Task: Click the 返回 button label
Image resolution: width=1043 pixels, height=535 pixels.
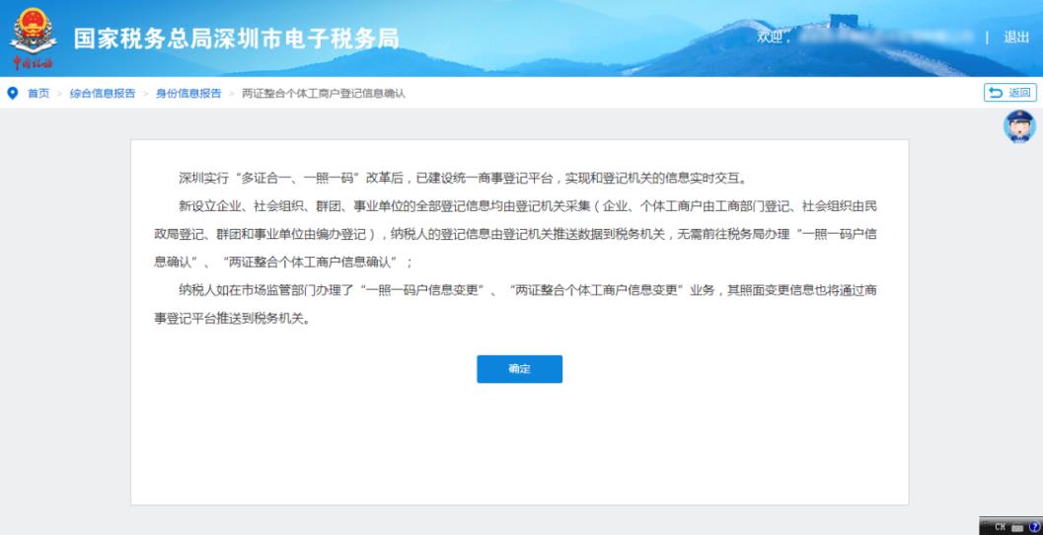Action: click(x=1018, y=93)
